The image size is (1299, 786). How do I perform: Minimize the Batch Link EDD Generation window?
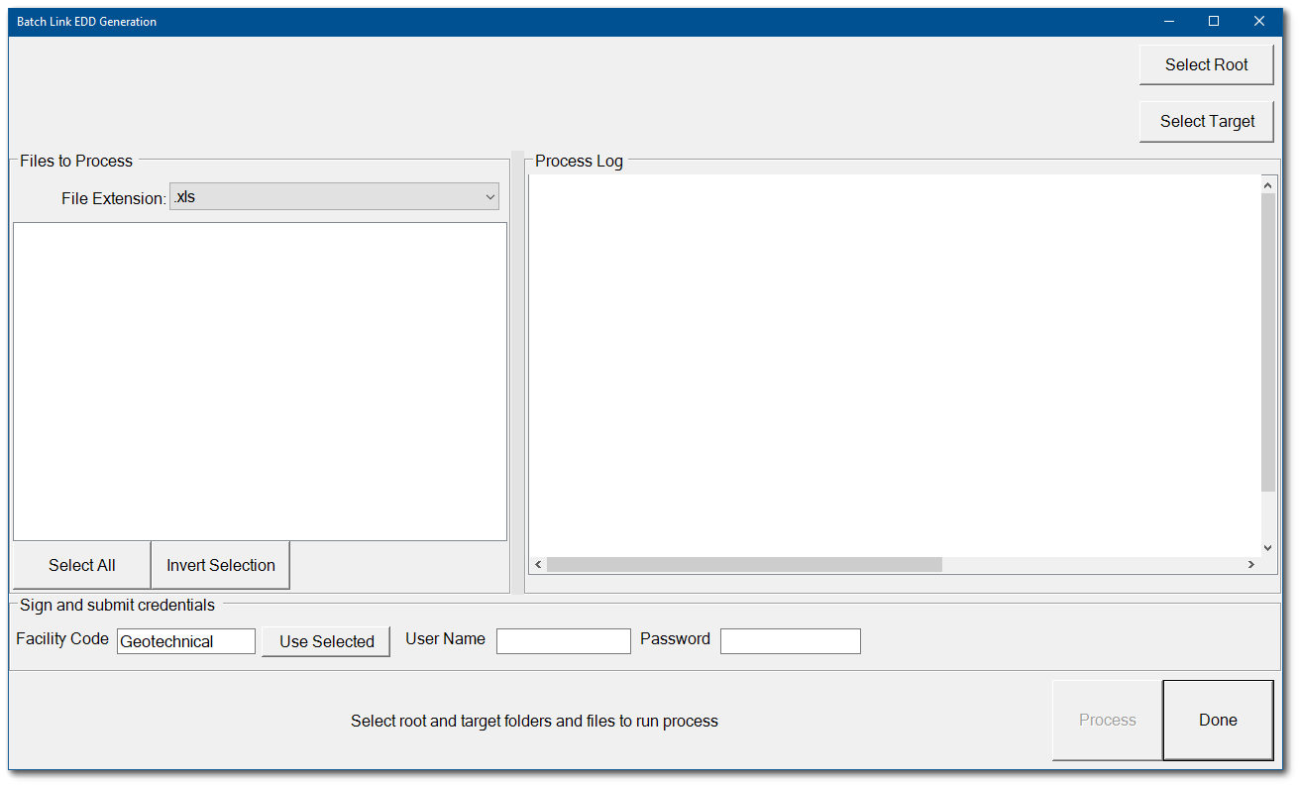(x=1169, y=20)
